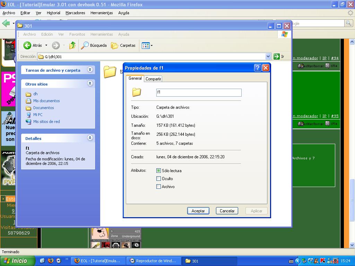This screenshot has width=355, height=266.
Task: Click the Inicio start button
Action: pyautogui.click(x=17, y=261)
